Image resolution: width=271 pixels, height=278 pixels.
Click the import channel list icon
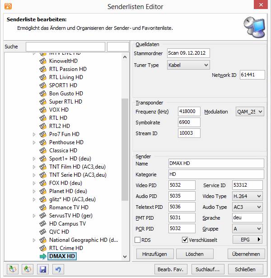pos(13,269)
